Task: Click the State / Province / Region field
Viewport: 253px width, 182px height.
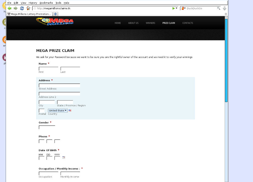Action: click(65, 102)
